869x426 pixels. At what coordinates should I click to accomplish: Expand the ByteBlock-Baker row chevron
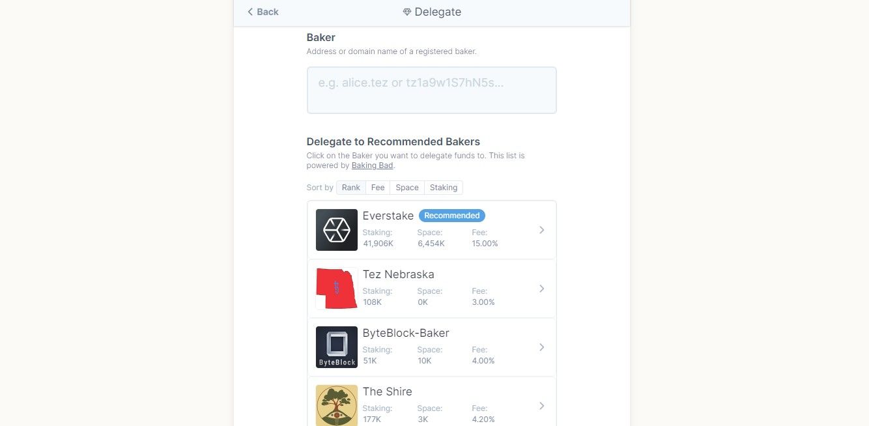pos(542,347)
